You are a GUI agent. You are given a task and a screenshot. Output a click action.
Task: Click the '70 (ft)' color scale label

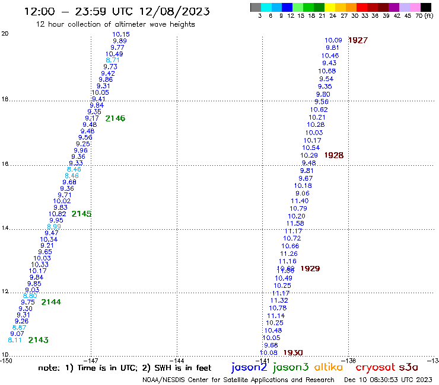[424, 16]
